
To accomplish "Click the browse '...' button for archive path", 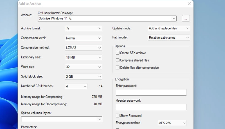I will pos(186,19).
